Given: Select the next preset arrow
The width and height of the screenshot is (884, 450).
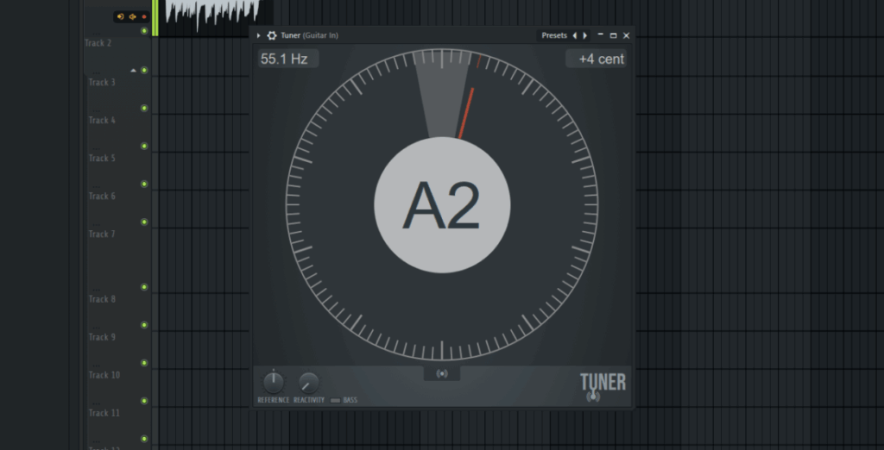Looking at the screenshot, I should 585,35.
